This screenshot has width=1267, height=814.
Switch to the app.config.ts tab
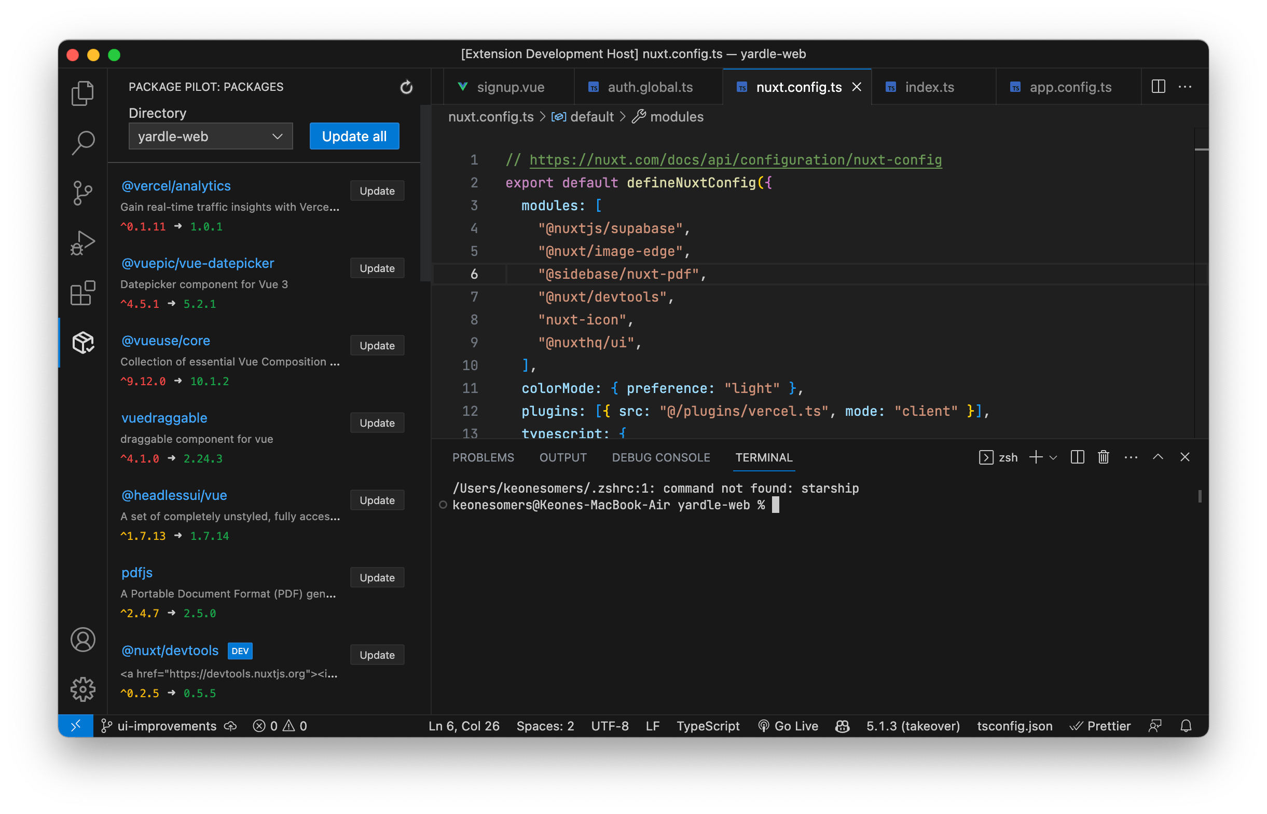click(x=1068, y=87)
